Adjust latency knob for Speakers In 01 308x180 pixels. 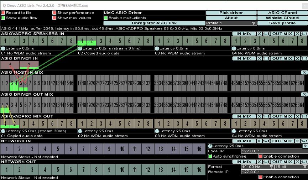click(x=3, y=48)
